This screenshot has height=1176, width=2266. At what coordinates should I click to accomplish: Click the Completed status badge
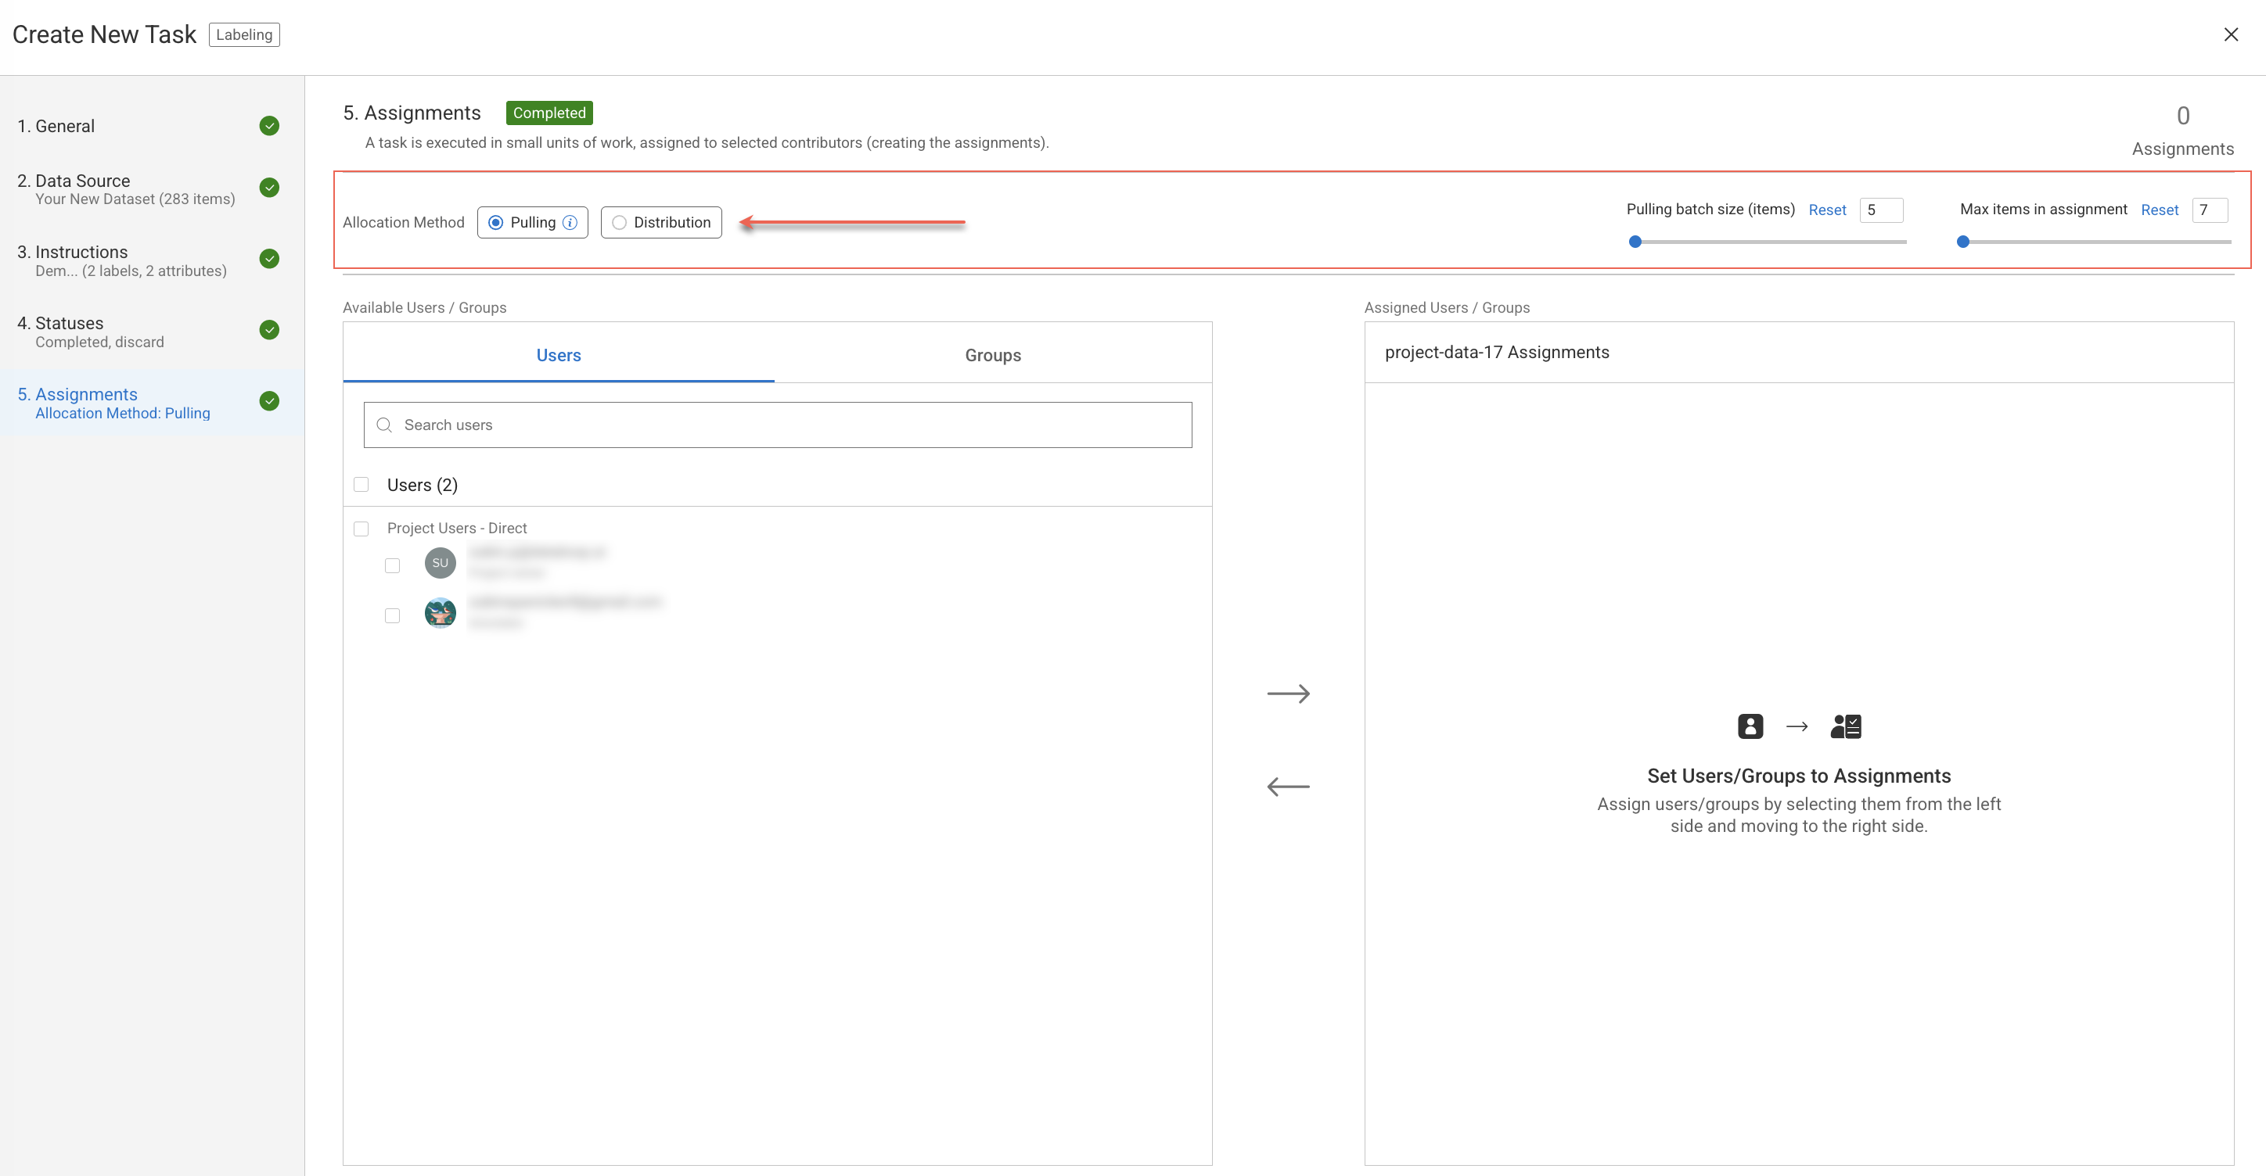click(549, 113)
